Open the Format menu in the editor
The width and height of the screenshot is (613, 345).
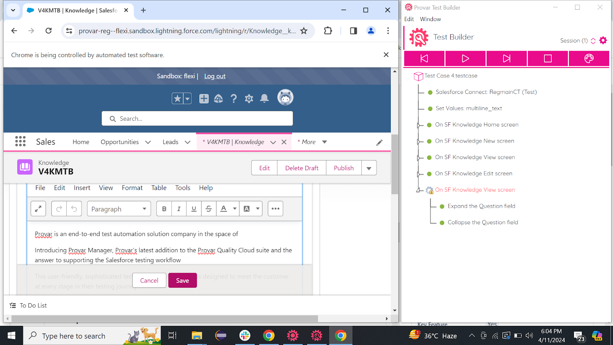(x=132, y=188)
